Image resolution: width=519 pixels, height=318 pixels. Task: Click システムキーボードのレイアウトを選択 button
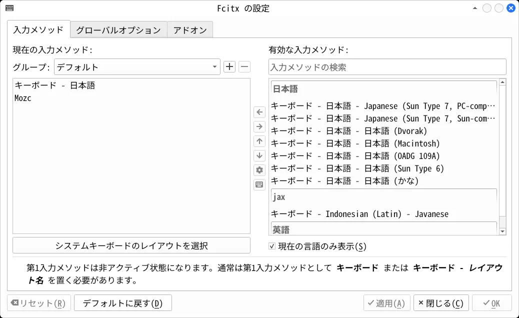(x=131, y=245)
